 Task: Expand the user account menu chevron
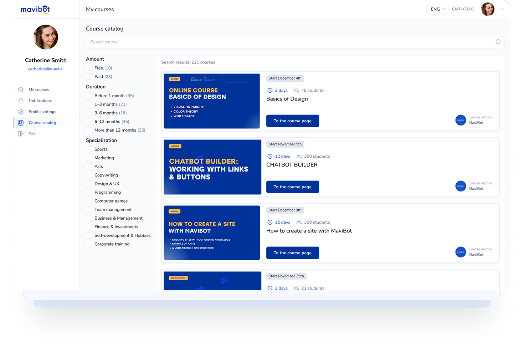click(502, 9)
